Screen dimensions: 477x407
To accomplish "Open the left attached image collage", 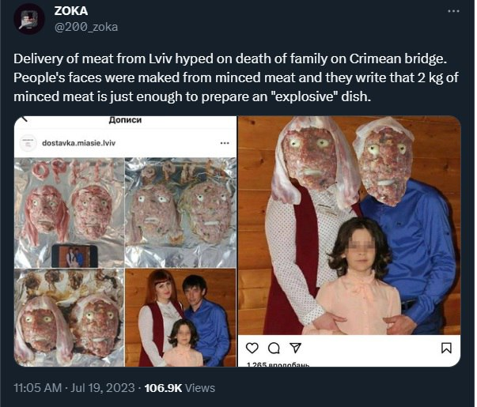I will pos(125,241).
